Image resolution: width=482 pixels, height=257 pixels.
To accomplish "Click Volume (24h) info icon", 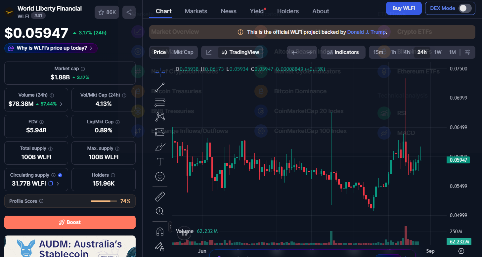I will coord(52,95).
